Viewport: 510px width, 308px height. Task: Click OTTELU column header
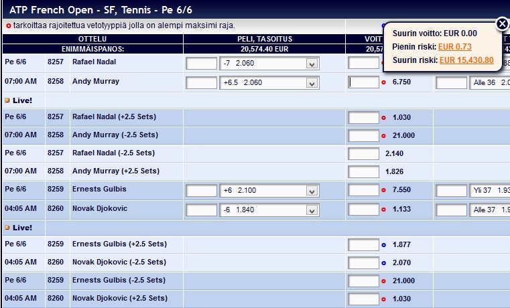pos(92,39)
